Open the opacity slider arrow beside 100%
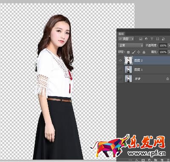 click(x=169, y=45)
